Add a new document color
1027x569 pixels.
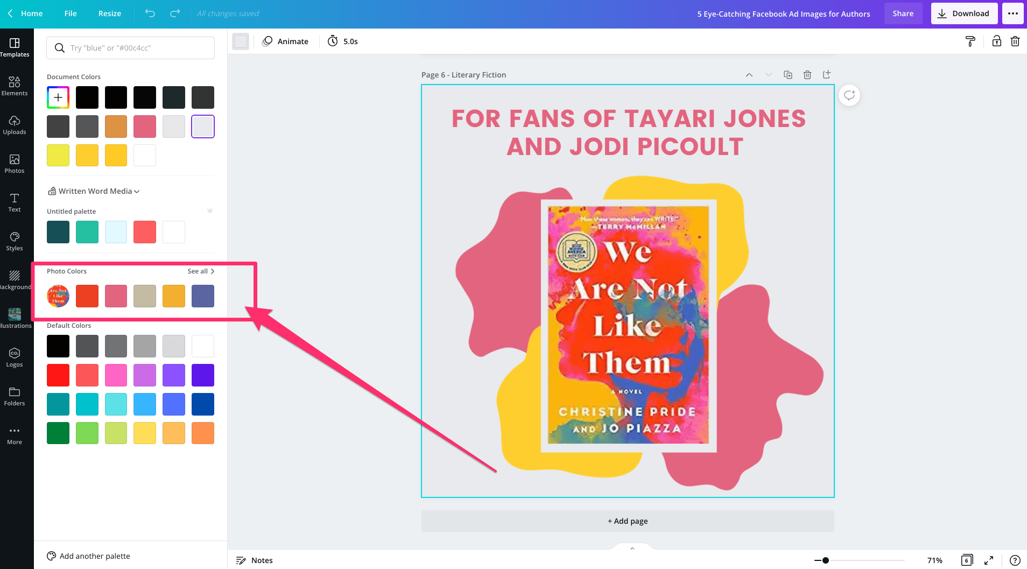click(x=58, y=97)
